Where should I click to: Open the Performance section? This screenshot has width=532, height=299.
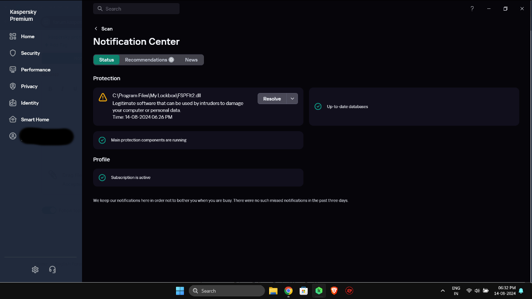coord(35,70)
